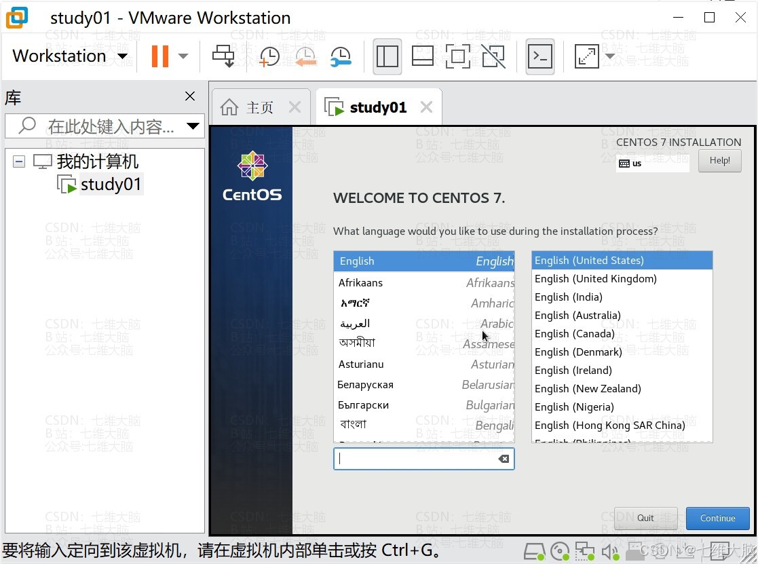Choose English (Hong Kong SAR China) locale

pos(622,426)
